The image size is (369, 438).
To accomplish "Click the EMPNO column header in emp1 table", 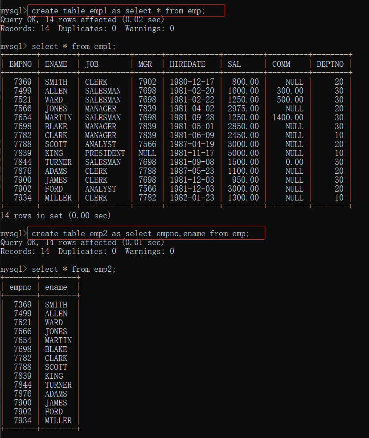I will coord(20,64).
